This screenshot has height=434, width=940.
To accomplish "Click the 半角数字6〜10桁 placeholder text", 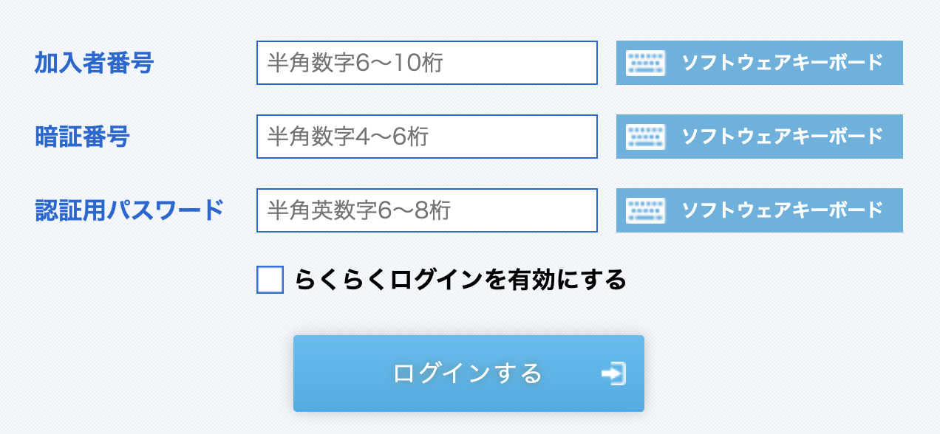I will pos(355,63).
